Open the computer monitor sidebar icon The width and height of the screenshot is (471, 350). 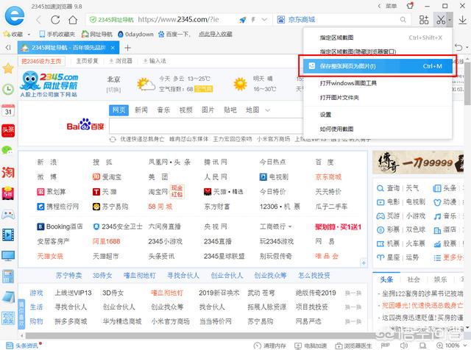(8, 256)
